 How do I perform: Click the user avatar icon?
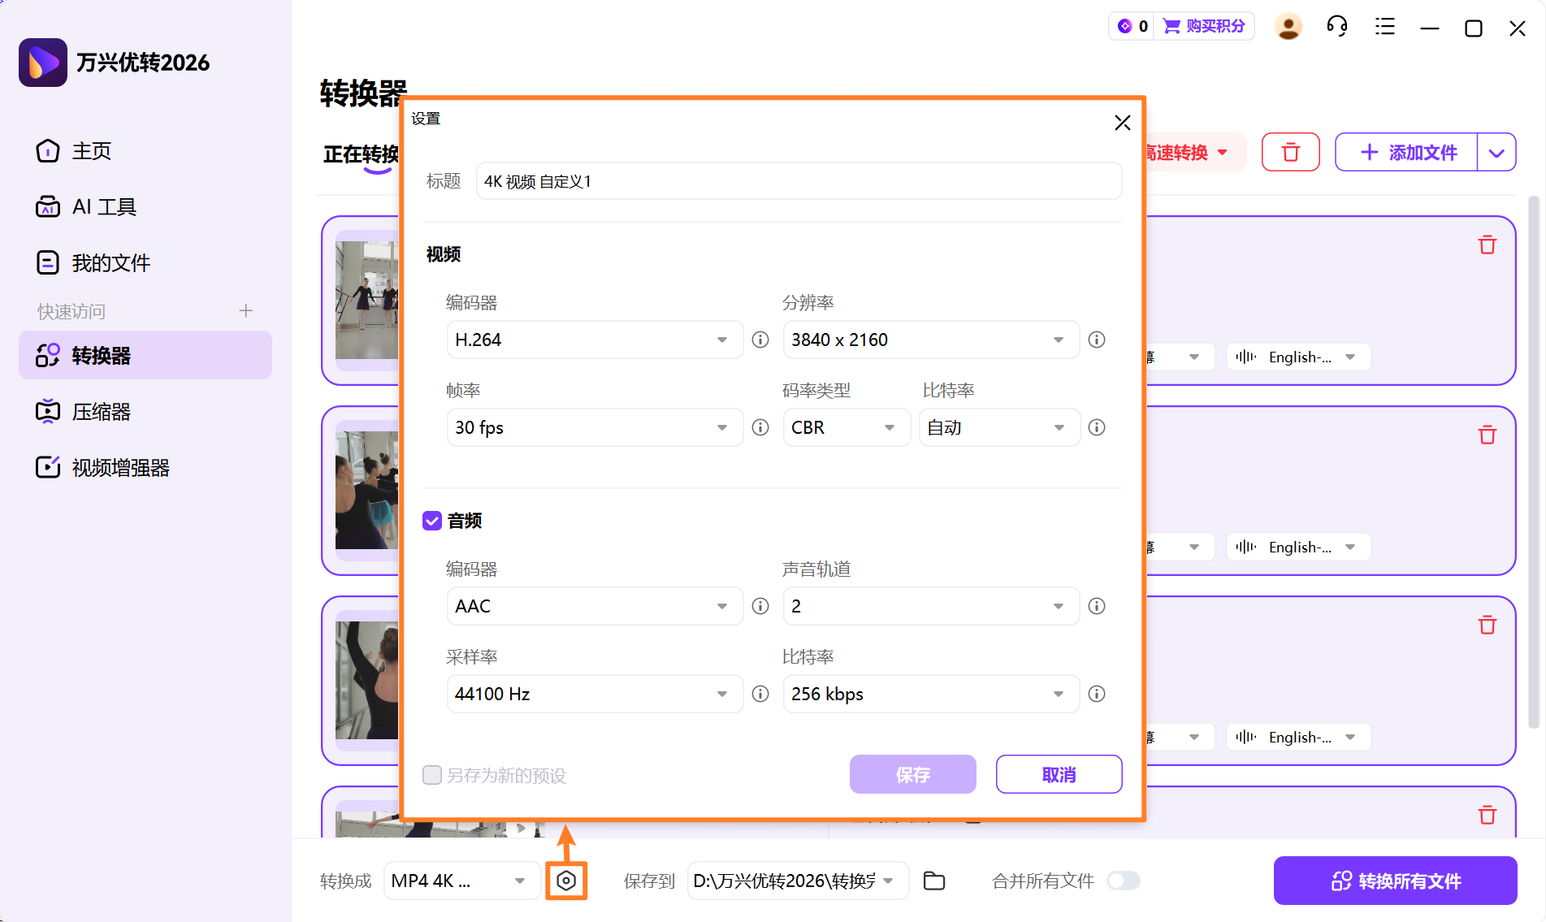click(1288, 26)
